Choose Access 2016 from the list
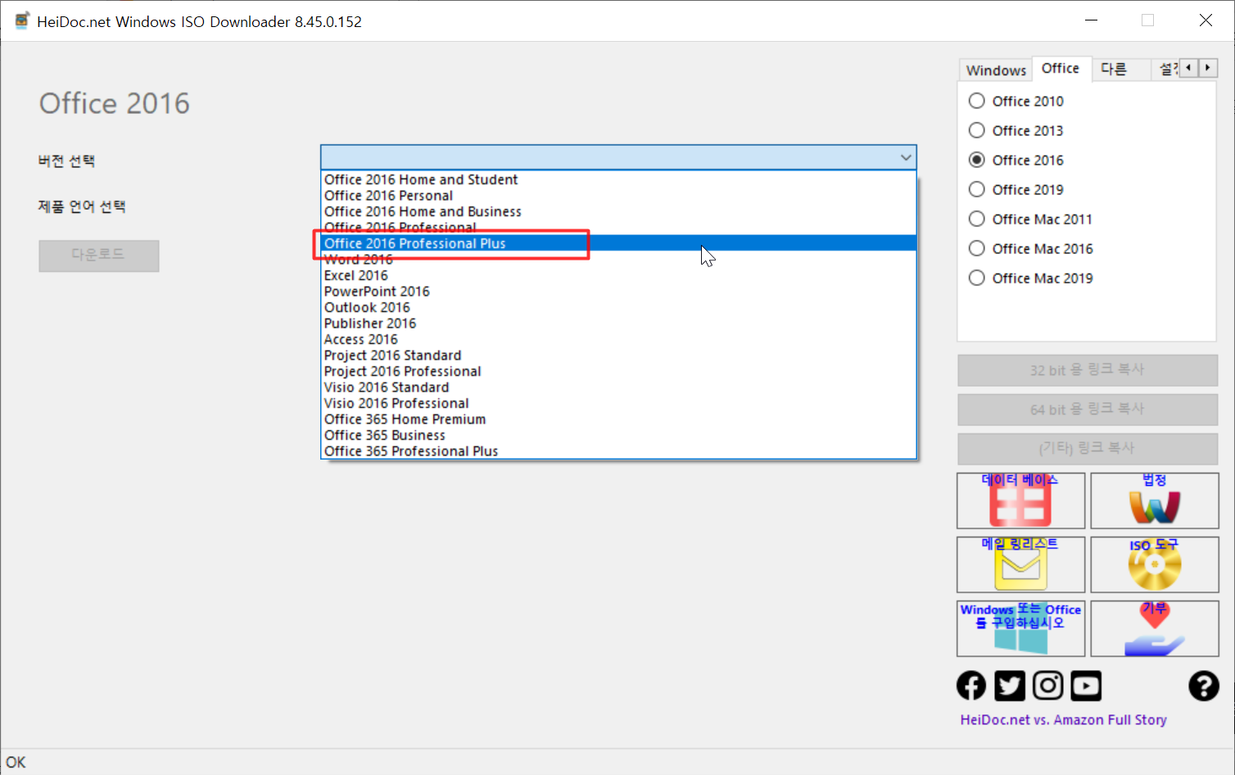The height and width of the screenshot is (775, 1235). [619, 339]
